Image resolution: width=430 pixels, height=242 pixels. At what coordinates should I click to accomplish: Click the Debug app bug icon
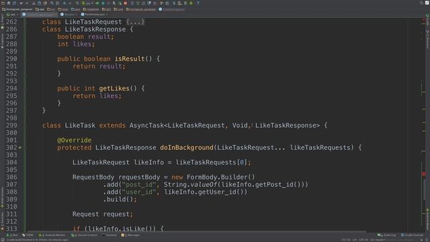pyautogui.click(x=103, y=3)
